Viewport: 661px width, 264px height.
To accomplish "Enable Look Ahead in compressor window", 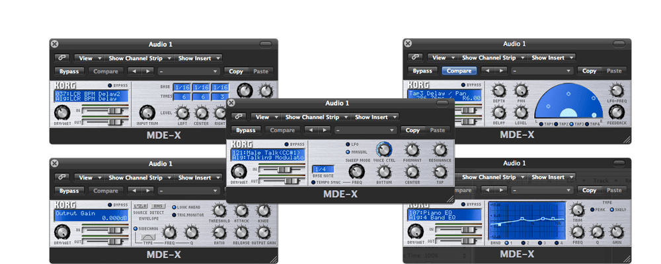I will tap(174, 207).
